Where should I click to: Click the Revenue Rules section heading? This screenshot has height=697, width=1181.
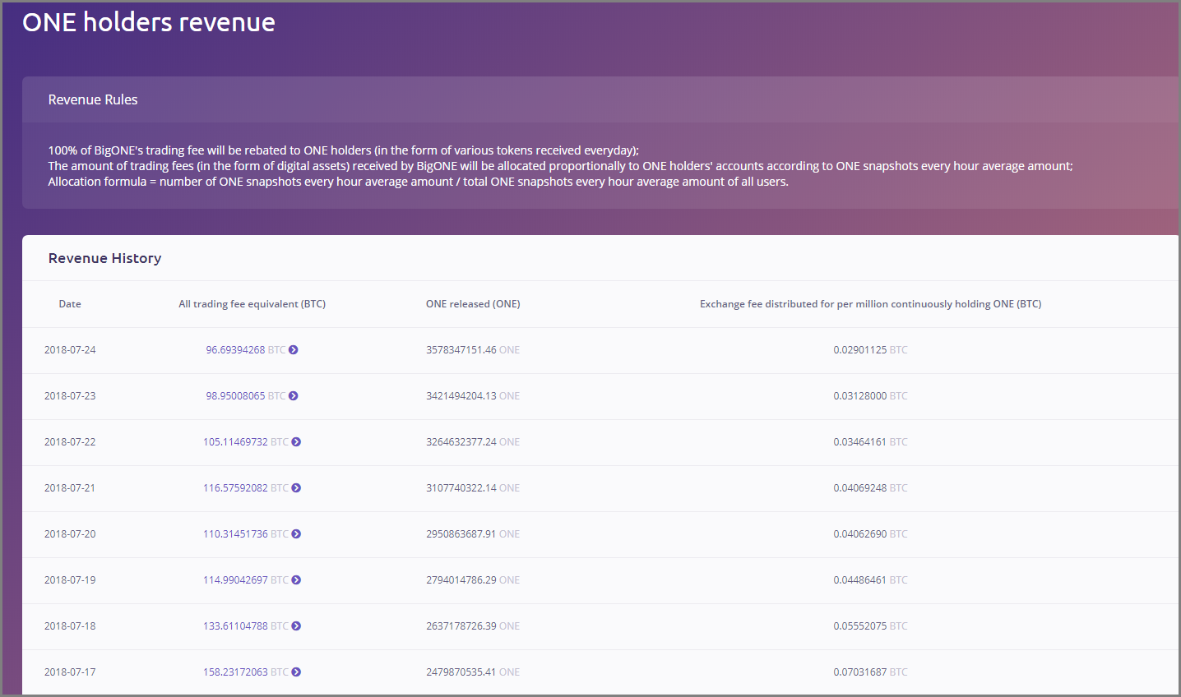click(x=93, y=99)
